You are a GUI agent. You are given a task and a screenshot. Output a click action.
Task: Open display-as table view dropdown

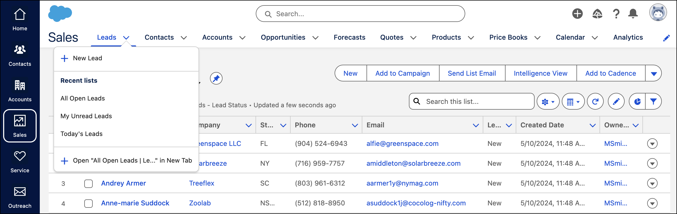[573, 102]
